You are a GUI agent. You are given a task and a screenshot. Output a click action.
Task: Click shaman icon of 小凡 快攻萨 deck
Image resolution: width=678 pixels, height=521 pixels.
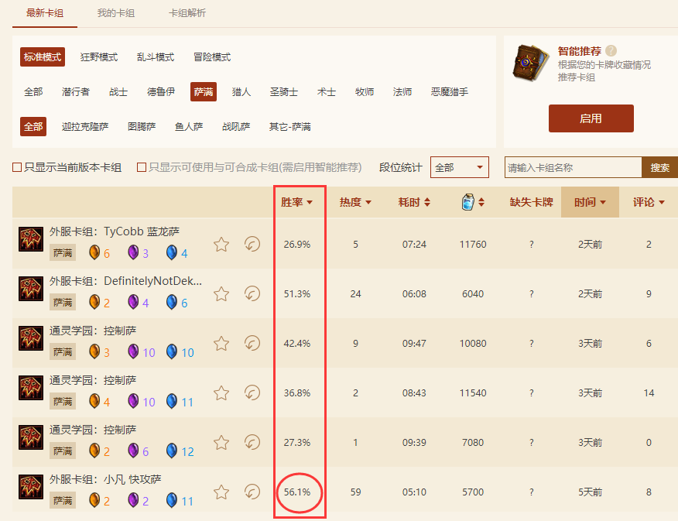[x=31, y=486]
